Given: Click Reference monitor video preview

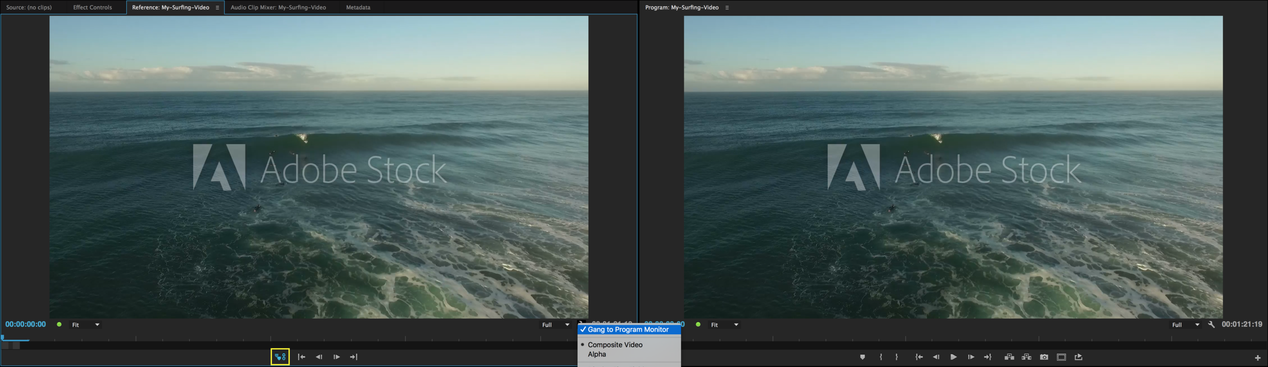Looking at the screenshot, I should [319, 167].
